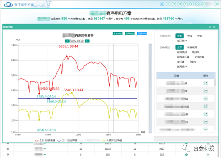Open chart icon for first device row
The image size is (221, 158).
[205, 83]
